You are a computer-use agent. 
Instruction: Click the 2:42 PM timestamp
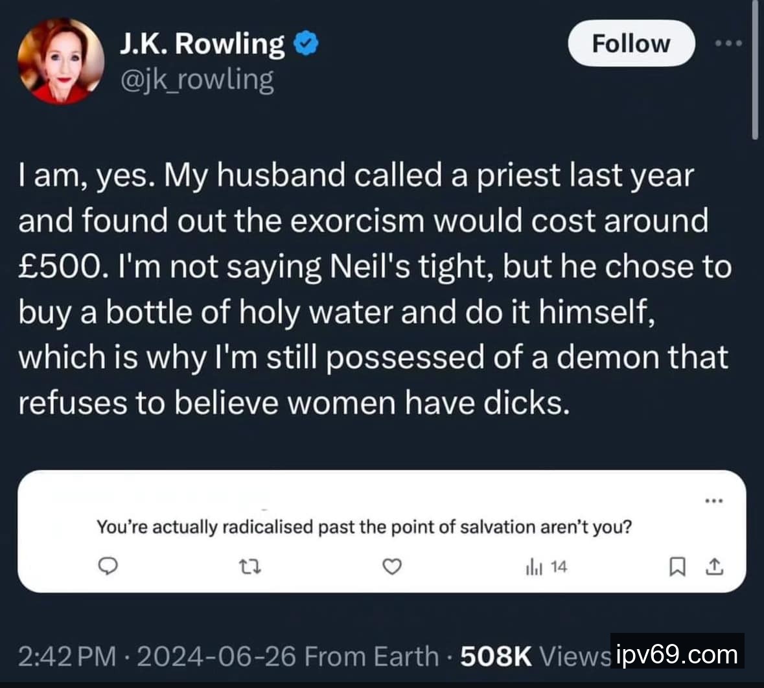click(67, 656)
